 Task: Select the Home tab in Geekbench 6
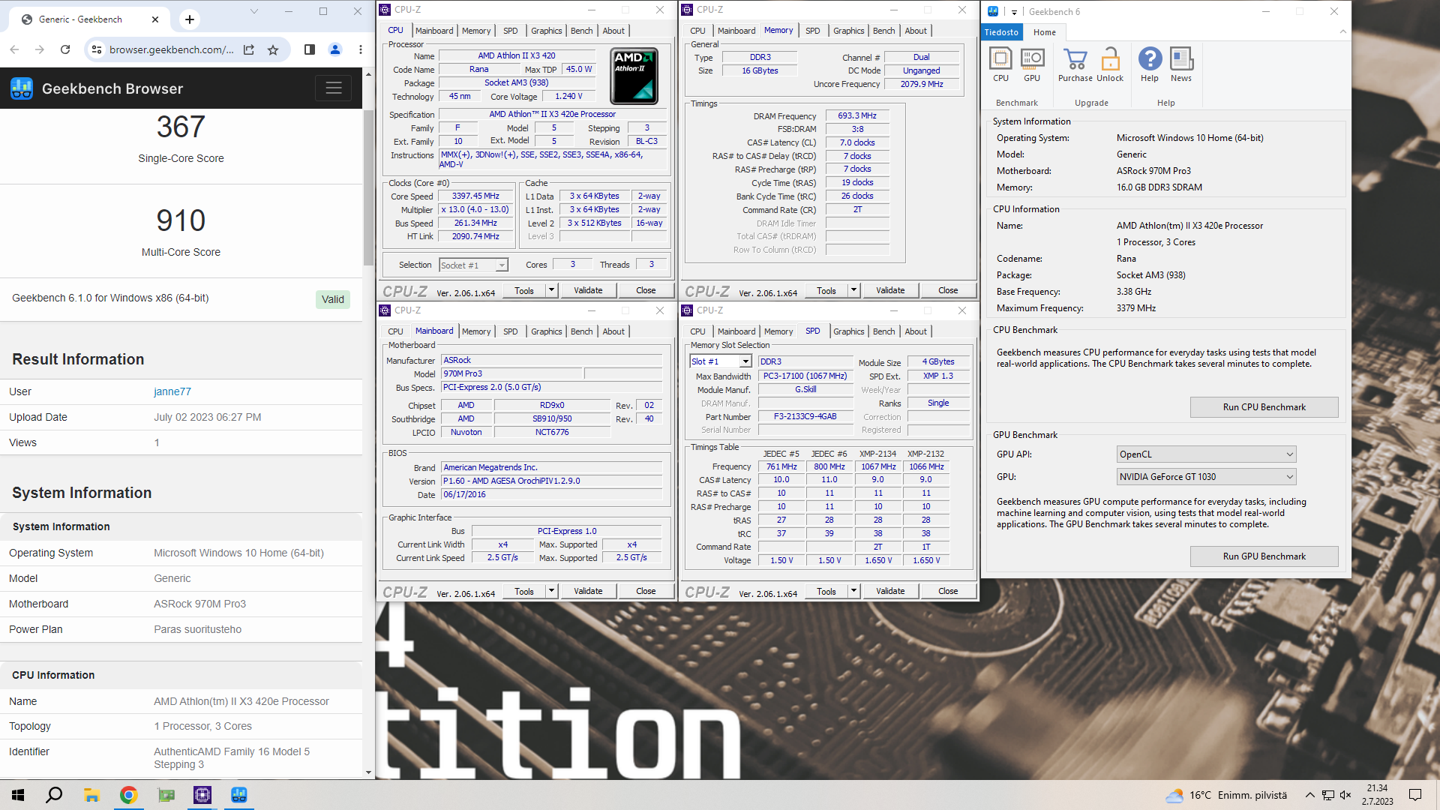pyautogui.click(x=1044, y=32)
